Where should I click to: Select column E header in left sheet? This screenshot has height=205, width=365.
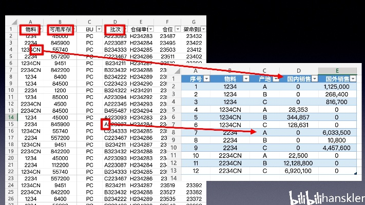point(141,22)
